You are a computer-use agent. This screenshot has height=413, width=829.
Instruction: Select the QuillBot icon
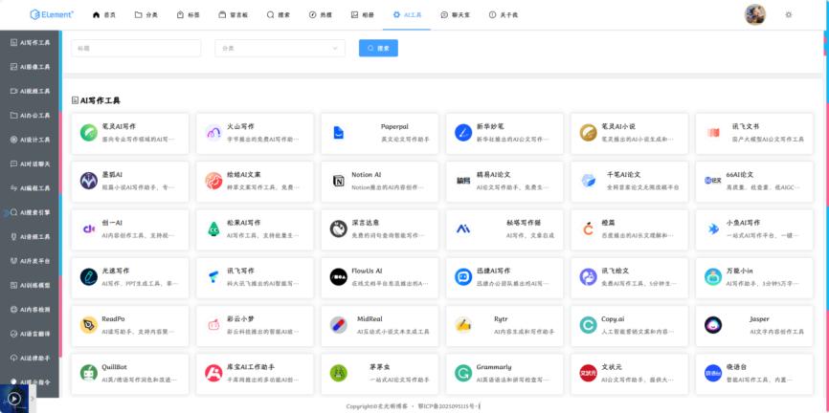coord(89,372)
